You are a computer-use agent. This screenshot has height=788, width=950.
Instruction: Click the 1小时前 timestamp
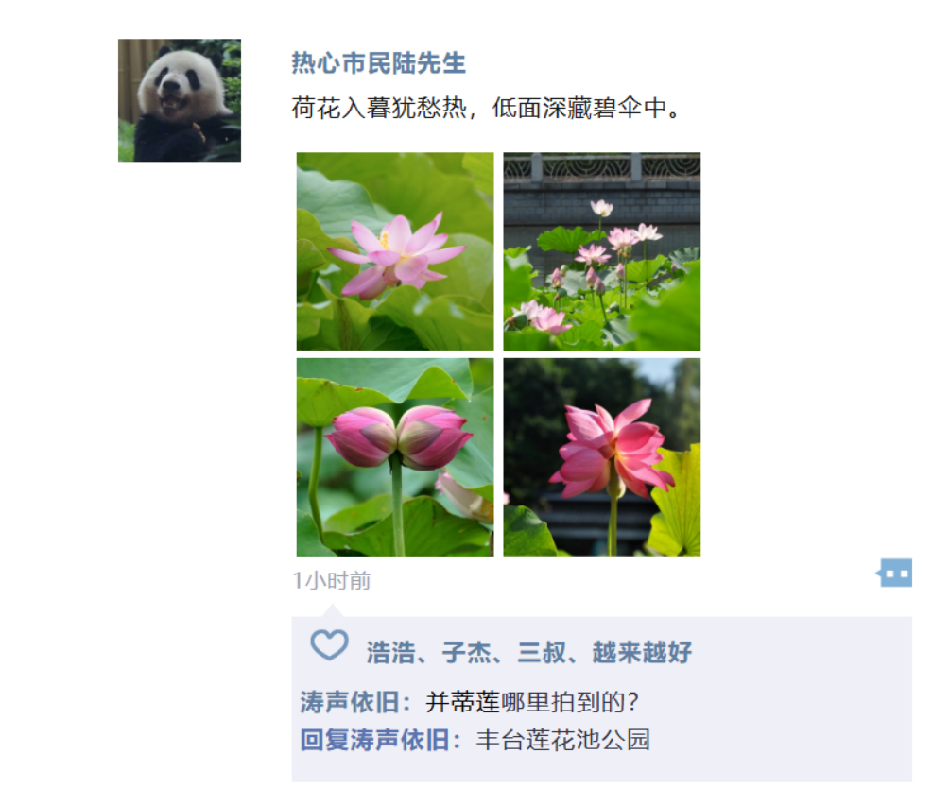(332, 581)
